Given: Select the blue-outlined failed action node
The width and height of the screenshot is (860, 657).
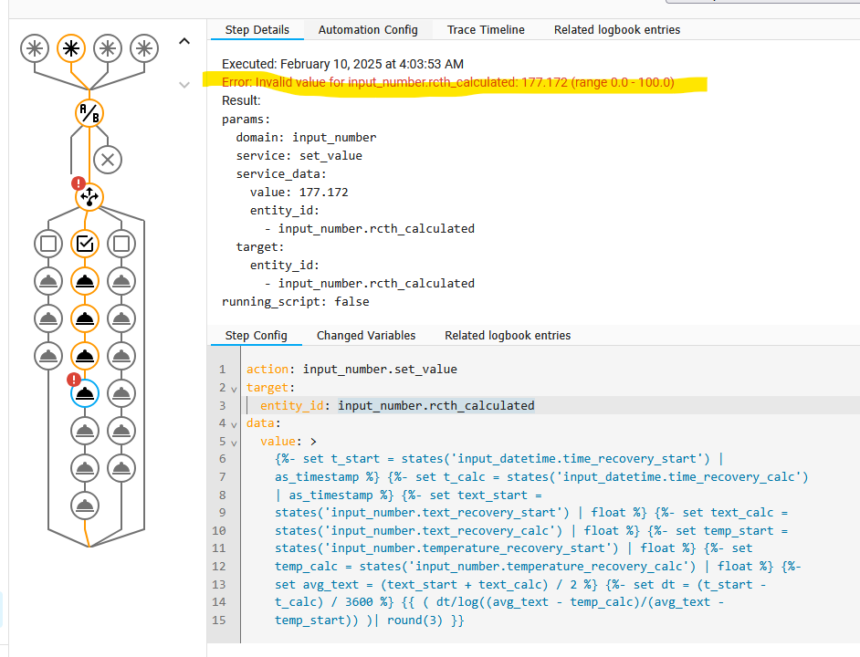Looking at the screenshot, I should pyautogui.click(x=85, y=393).
